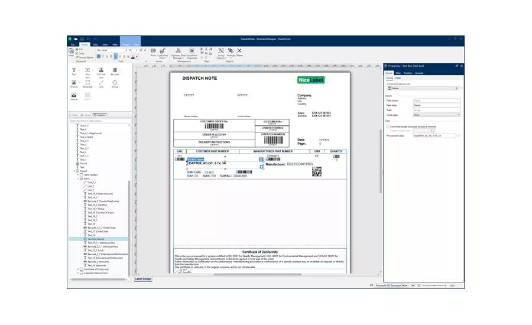Screen dimensions: 532x325
Task: Click the Copy command
Action: click(80, 53)
